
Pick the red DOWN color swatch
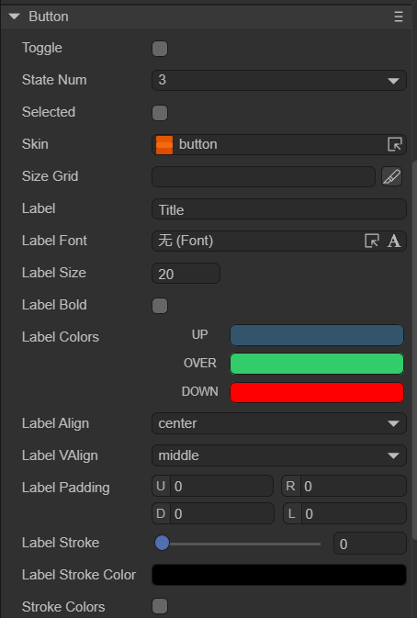click(317, 392)
